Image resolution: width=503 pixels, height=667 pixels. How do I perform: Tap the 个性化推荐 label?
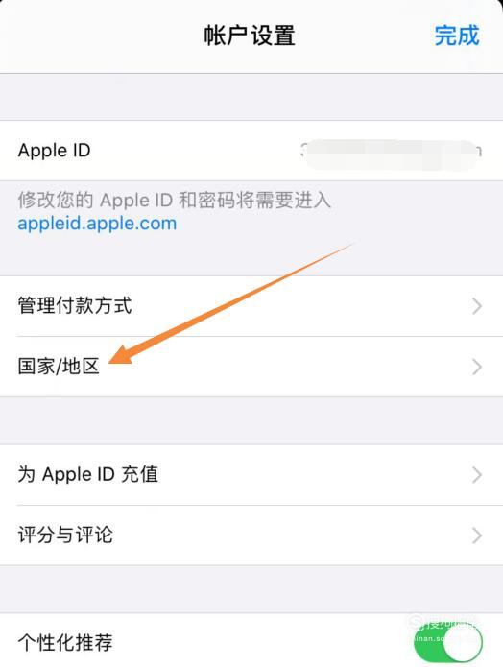[65, 642]
